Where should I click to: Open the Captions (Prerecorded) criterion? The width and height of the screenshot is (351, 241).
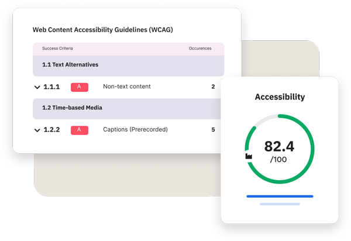click(x=135, y=129)
